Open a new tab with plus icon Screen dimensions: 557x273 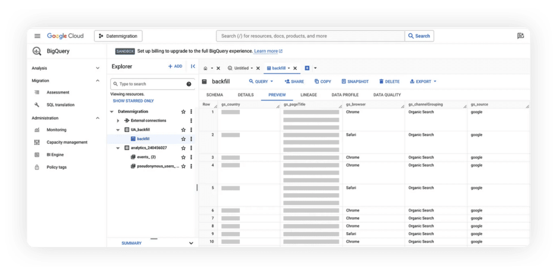308,68
